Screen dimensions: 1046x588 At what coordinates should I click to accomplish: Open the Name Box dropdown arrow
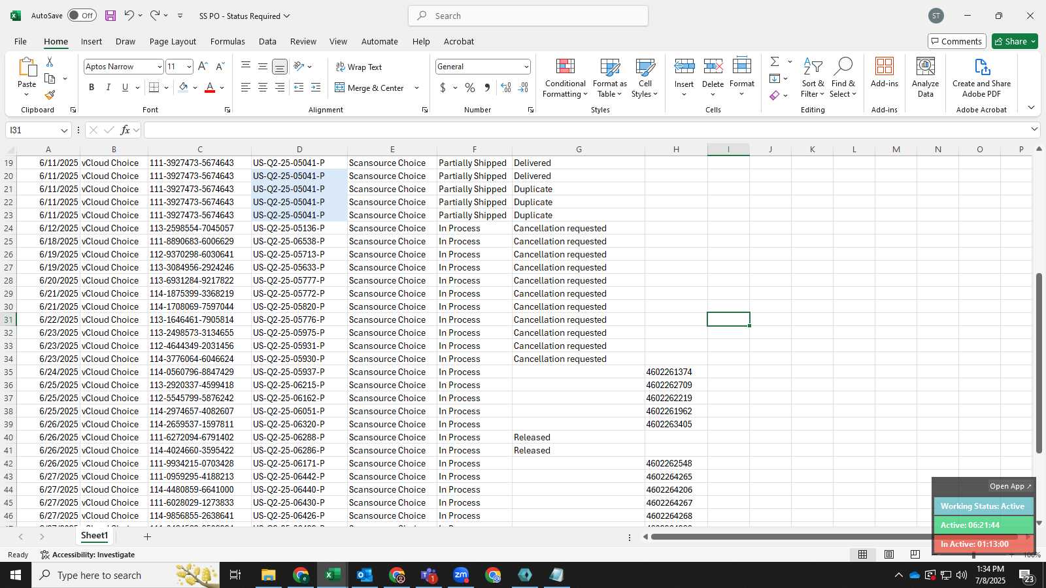point(63,131)
